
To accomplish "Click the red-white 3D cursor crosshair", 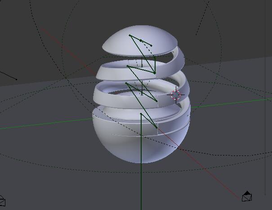I will click(176, 95).
